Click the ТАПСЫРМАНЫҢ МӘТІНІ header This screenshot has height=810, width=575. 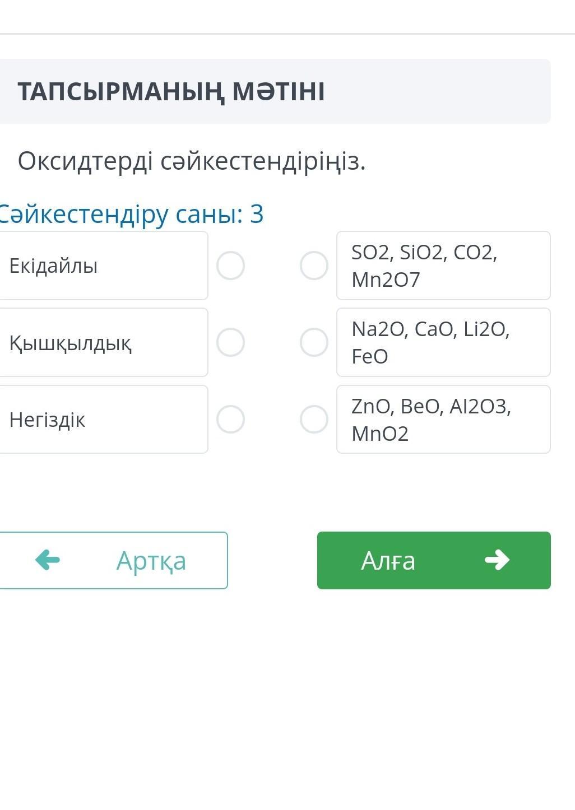coord(171,91)
